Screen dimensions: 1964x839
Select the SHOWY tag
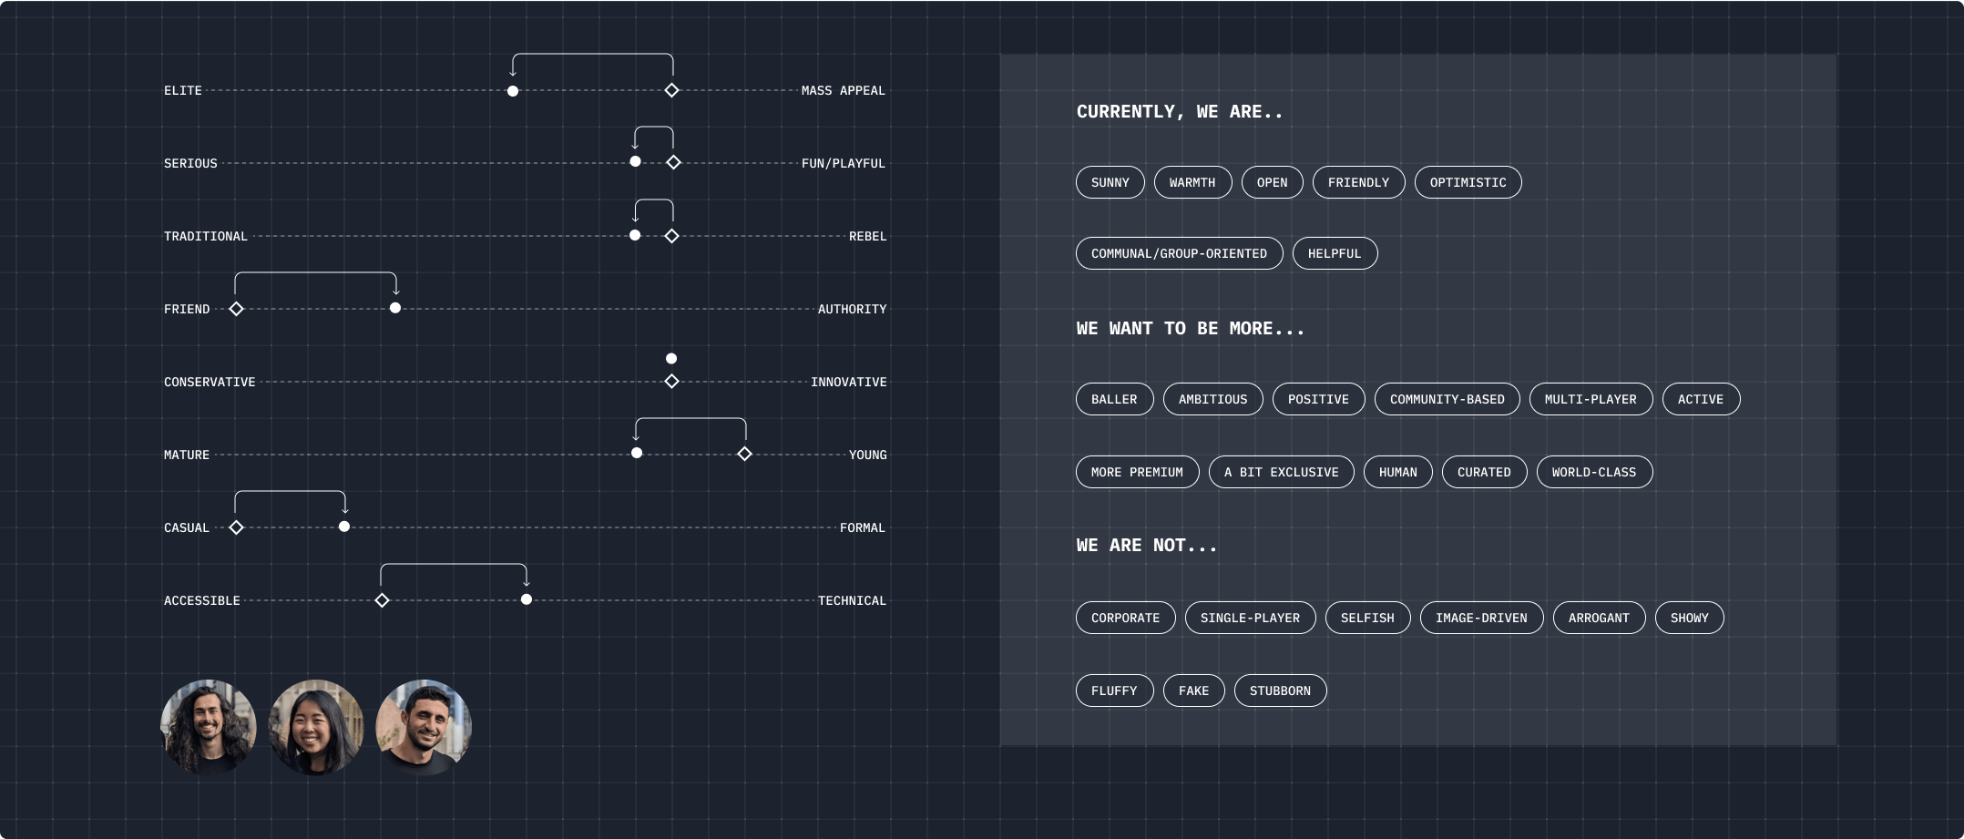1689,618
